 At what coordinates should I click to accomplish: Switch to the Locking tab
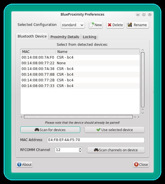[89, 37]
